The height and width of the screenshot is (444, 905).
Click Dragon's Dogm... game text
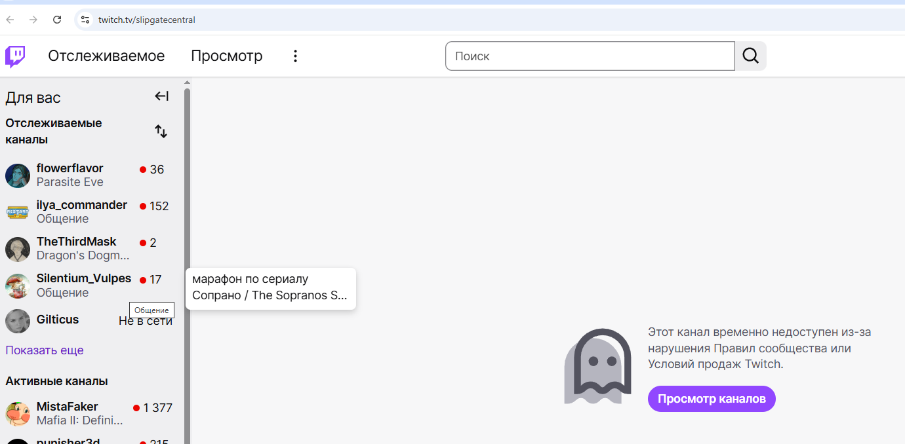[x=83, y=255]
